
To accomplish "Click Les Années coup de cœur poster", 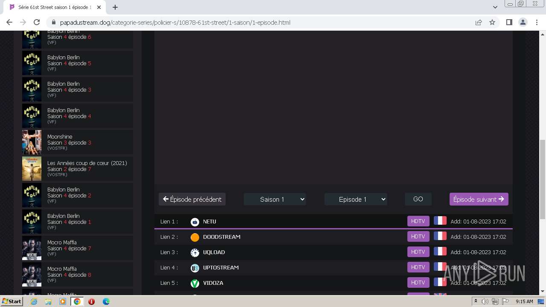I will pyautogui.click(x=32, y=168).
